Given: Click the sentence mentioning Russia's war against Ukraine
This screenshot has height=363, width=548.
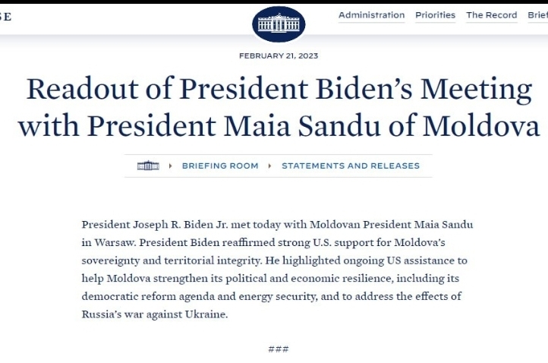Looking at the screenshot, I should coord(155,314).
